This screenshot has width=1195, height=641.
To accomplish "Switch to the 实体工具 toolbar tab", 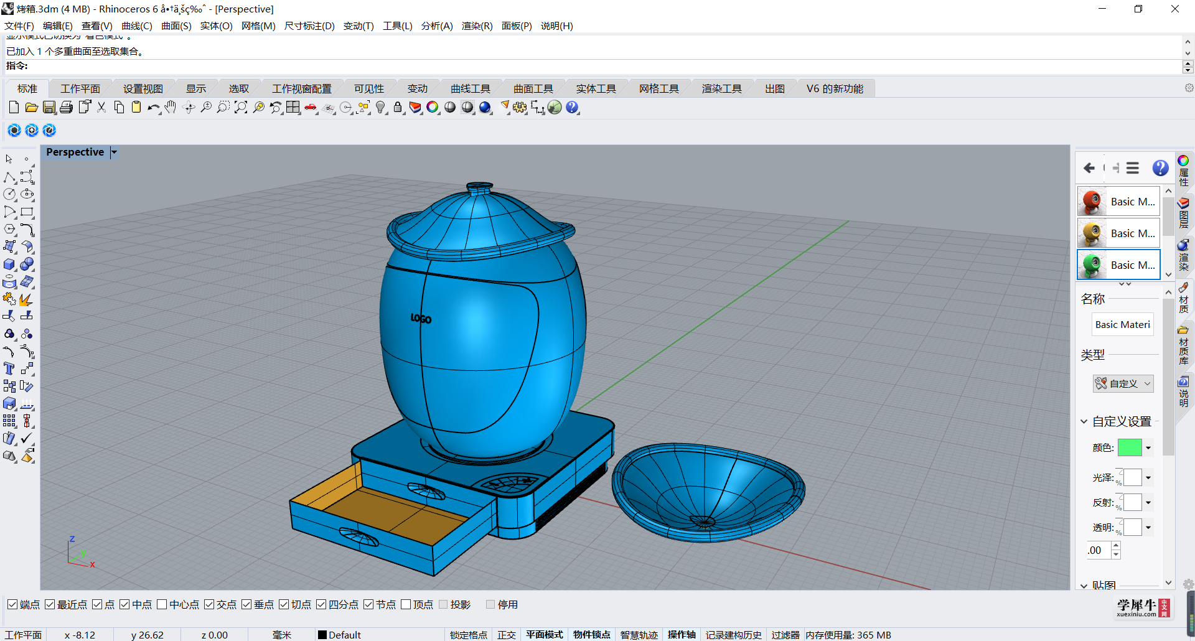I will click(596, 88).
